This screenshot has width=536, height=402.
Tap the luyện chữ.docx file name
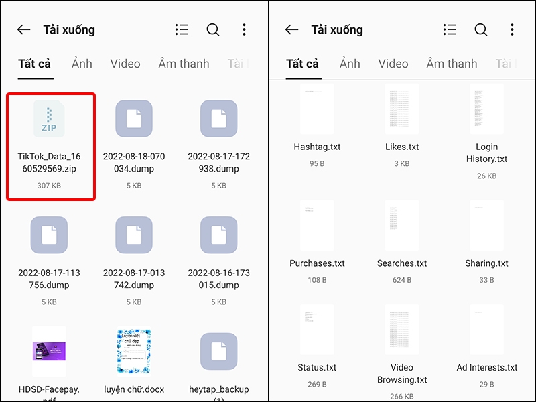(134, 389)
